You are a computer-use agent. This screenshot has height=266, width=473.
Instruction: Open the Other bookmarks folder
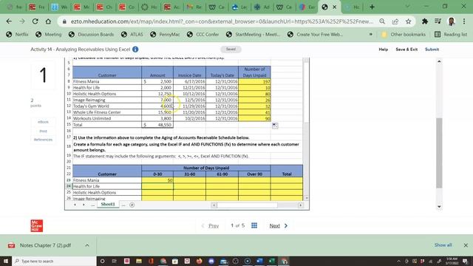pos(404,35)
